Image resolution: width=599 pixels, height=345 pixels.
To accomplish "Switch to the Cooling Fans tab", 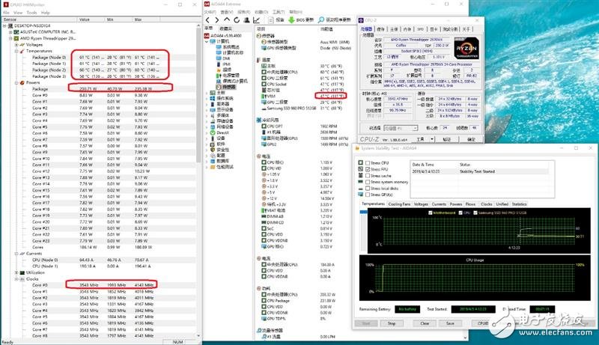I will pyautogui.click(x=399, y=204).
